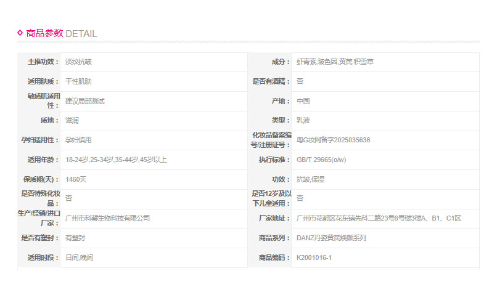Select the 建议局部测试 sensitive skin value

click(84, 101)
